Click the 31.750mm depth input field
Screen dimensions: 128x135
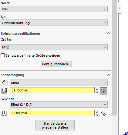click(x=52, y=90)
